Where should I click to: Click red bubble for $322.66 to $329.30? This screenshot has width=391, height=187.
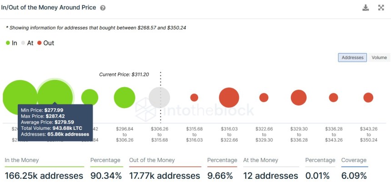[x=264, y=98]
